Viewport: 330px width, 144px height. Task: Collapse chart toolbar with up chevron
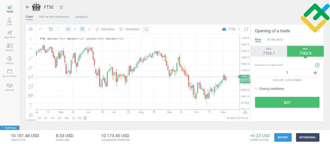pos(40,29)
